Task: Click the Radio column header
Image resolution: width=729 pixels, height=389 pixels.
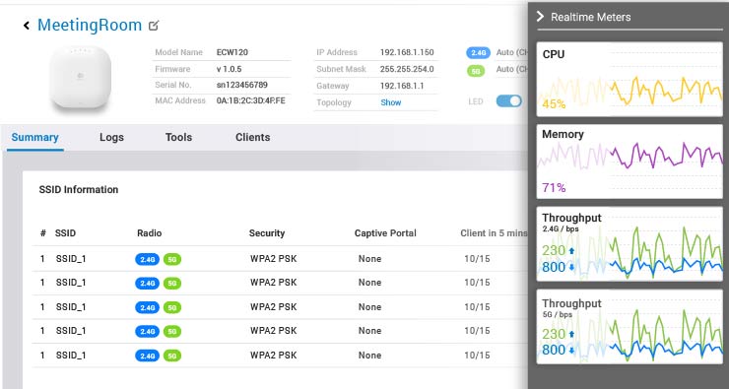Action: [x=149, y=233]
